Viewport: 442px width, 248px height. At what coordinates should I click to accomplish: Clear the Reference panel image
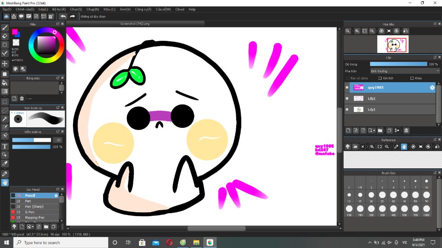[363, 146]
